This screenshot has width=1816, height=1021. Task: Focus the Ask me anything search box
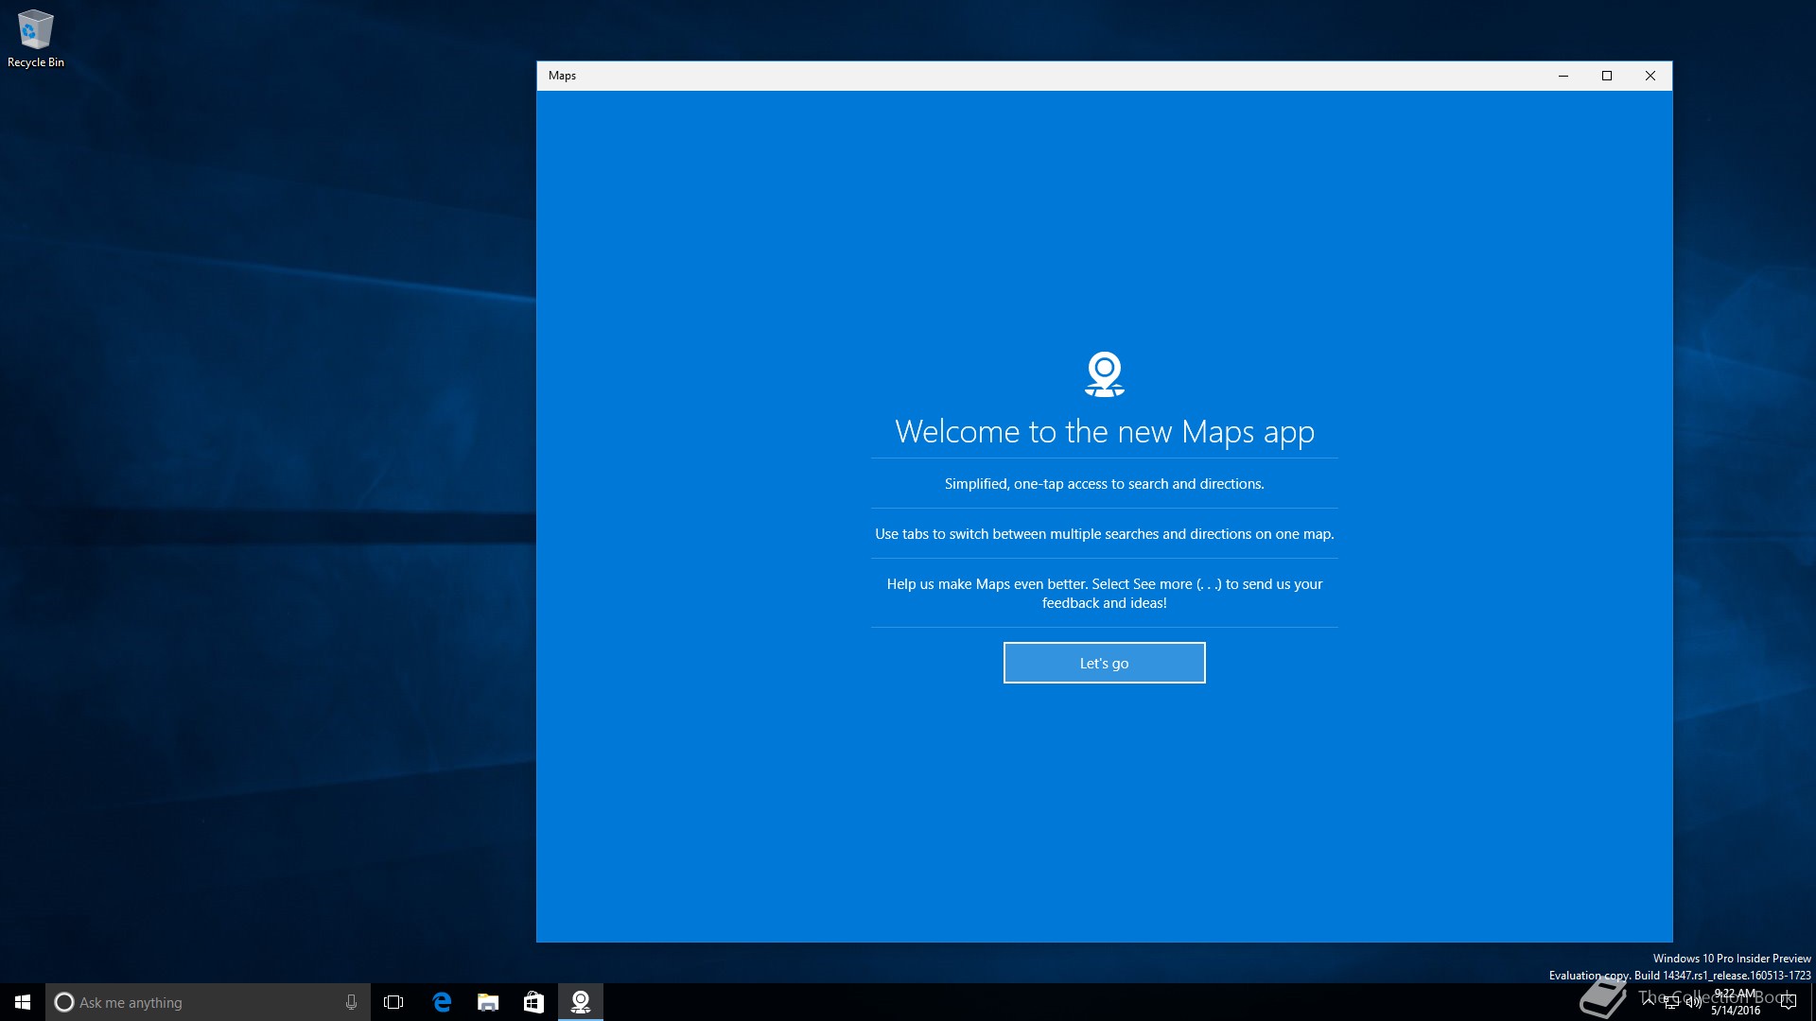click(x=208, y=1002)
